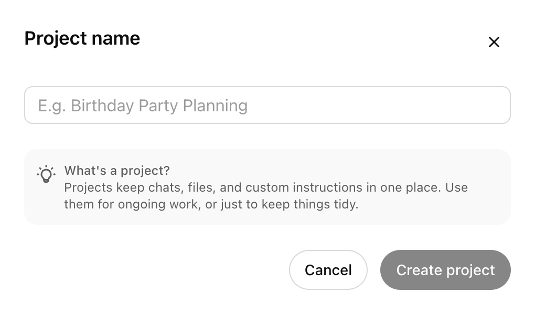Dismiss the dialog using the X icon
Image resolution: width=535 pixels, height=314 pixels.
[494, 42]
